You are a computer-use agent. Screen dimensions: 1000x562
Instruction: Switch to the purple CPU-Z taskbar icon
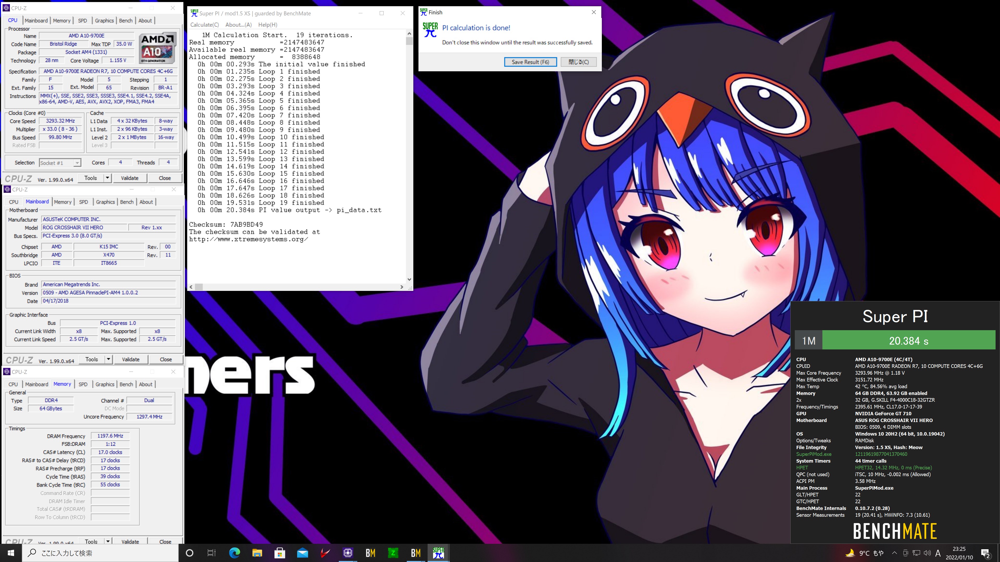[348, 553]
